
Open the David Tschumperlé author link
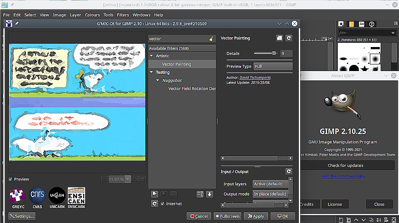[x=255, y=77]
